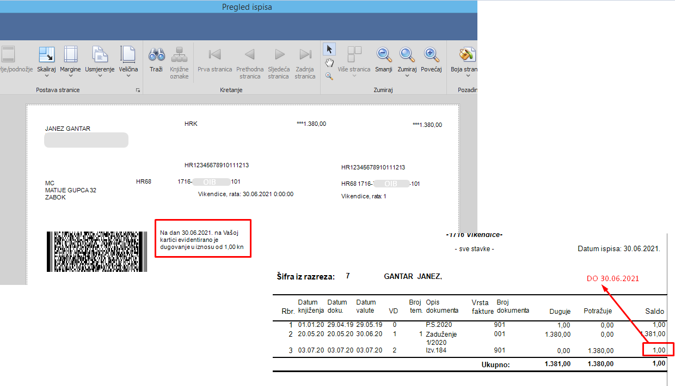Jump to Zadnja stranica
The height and width of the screenshot is (389, 675).
point(305,55)
